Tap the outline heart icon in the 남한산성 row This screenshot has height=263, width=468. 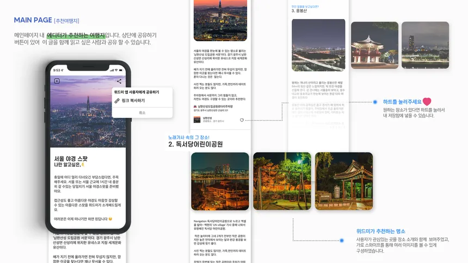coord(242,120)
